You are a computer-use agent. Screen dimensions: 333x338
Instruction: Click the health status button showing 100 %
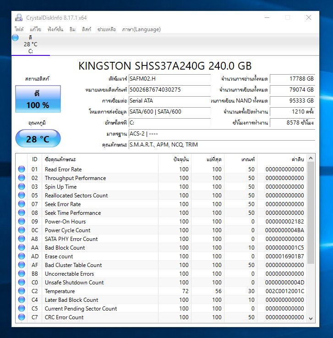(x=38, y=99)
